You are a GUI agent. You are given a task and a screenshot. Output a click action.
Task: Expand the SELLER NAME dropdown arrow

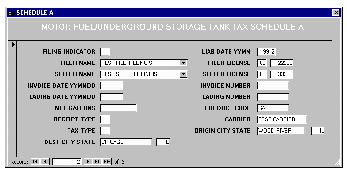coord(183,74)
